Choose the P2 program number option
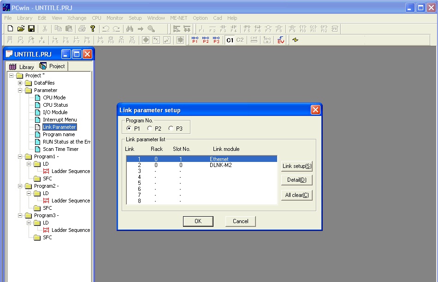438x282 pixels. (x=150, y=128)
